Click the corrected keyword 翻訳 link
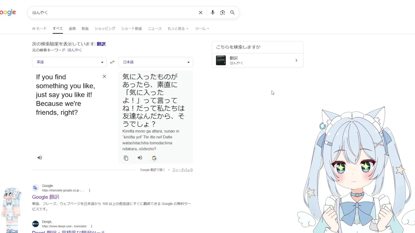The width and height of the screenshot is (415, 233). [101, 44]
